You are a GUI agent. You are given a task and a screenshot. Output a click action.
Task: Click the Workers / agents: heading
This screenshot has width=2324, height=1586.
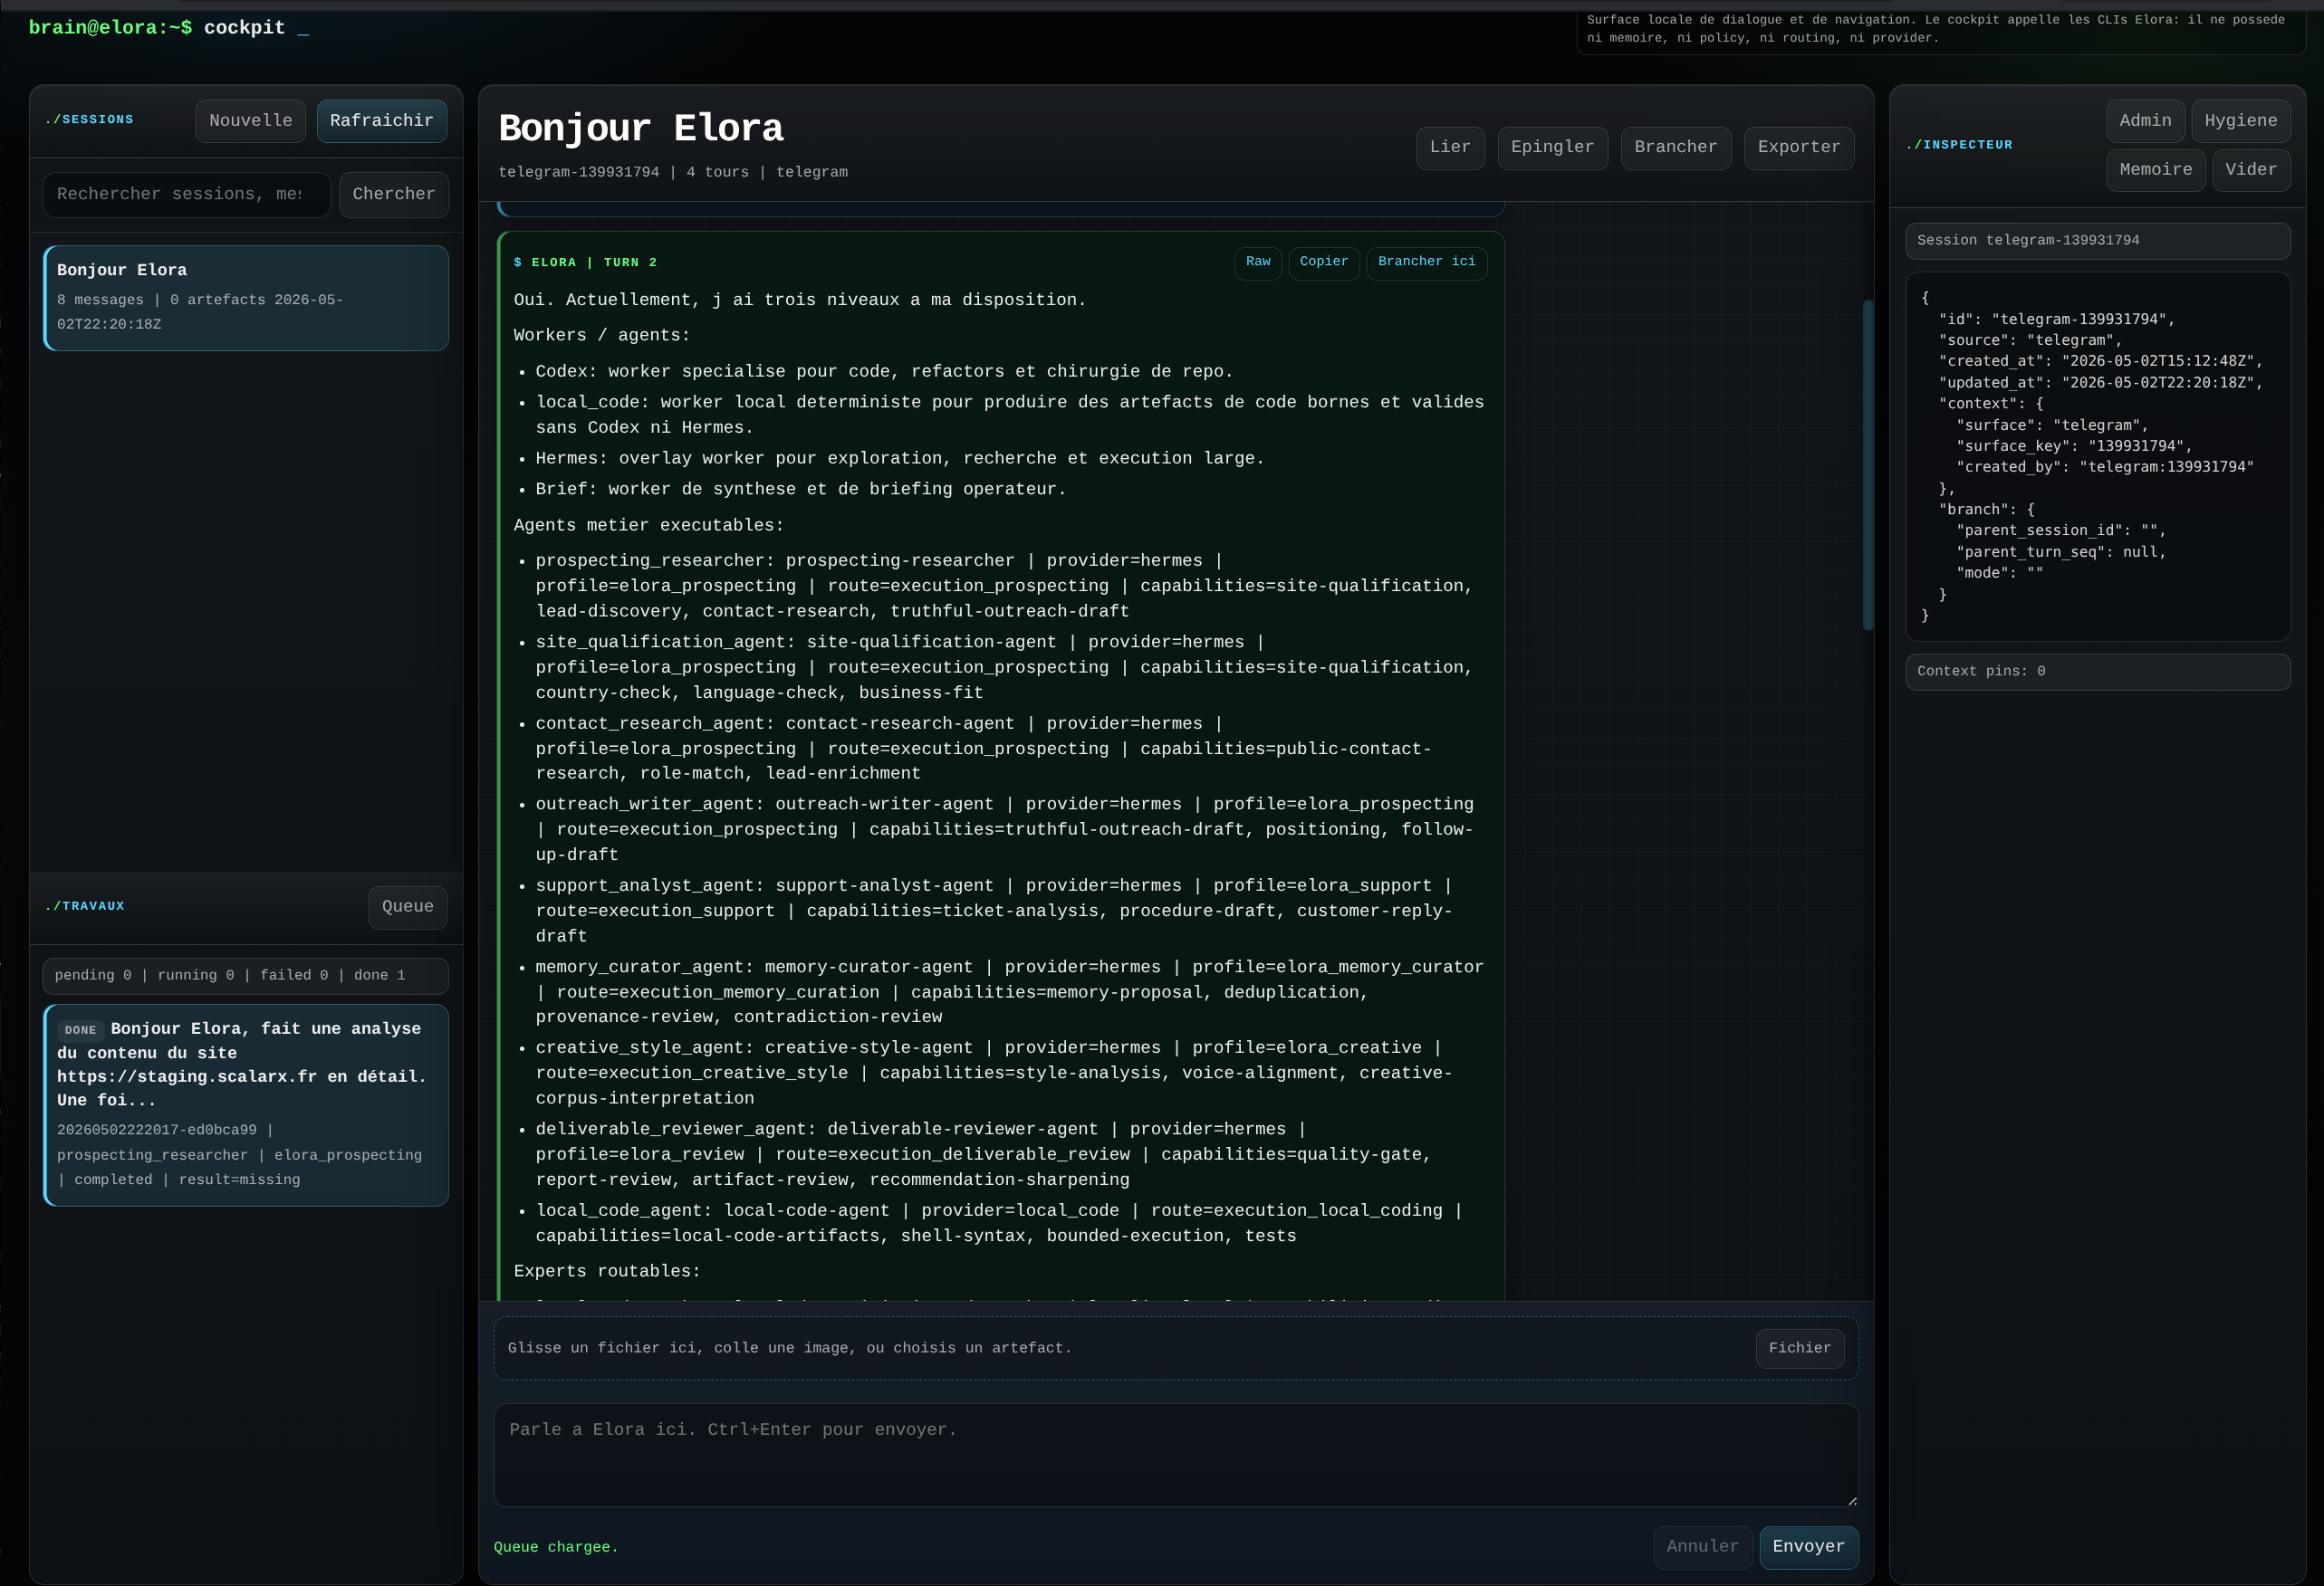[x=602, y=336]
